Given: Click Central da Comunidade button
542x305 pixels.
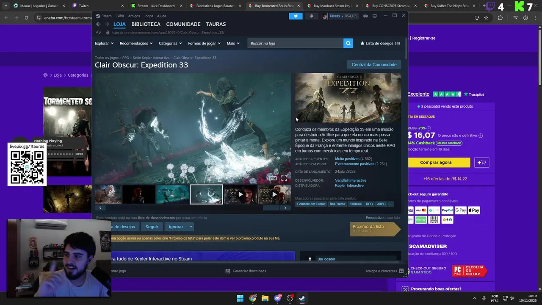Looking at the screenshot, I should tap(374, 64).
